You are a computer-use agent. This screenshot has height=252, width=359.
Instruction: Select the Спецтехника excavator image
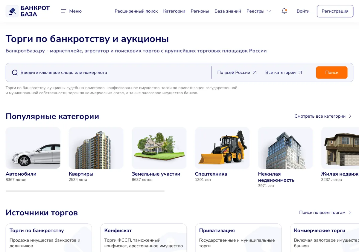pos(222,148)
